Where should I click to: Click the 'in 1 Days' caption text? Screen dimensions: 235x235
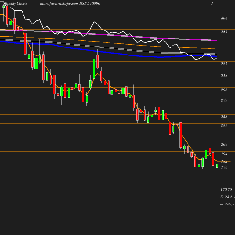(x=227, y=204)
